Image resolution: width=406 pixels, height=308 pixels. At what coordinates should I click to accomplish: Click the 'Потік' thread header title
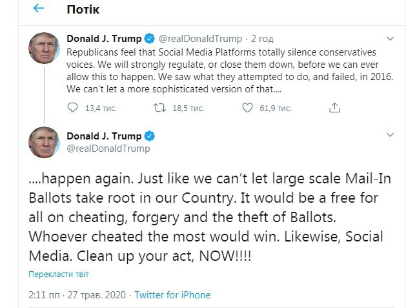tap(81, 10)
